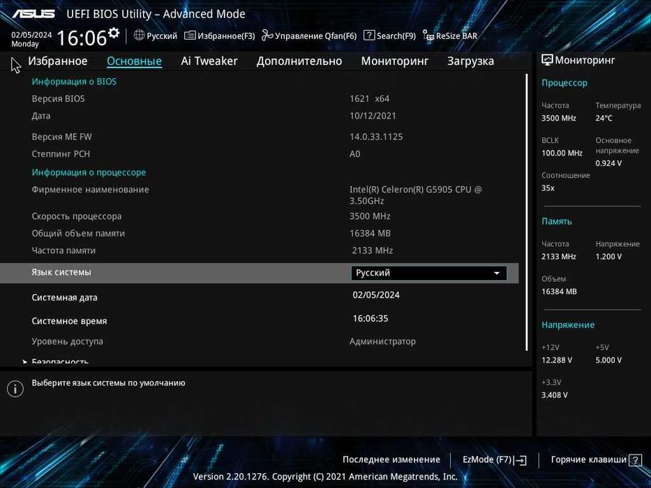Open the Избранное(F3) favorites list icon
This screenshot has width=651, height=488.
coord(190,36)
